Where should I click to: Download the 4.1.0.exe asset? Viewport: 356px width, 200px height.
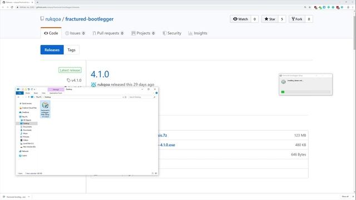(167, 145)
